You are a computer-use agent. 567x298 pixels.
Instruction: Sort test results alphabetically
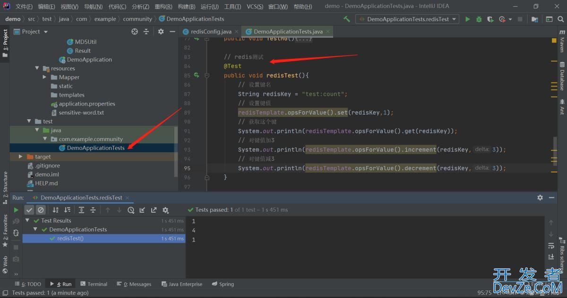point(56,210)
